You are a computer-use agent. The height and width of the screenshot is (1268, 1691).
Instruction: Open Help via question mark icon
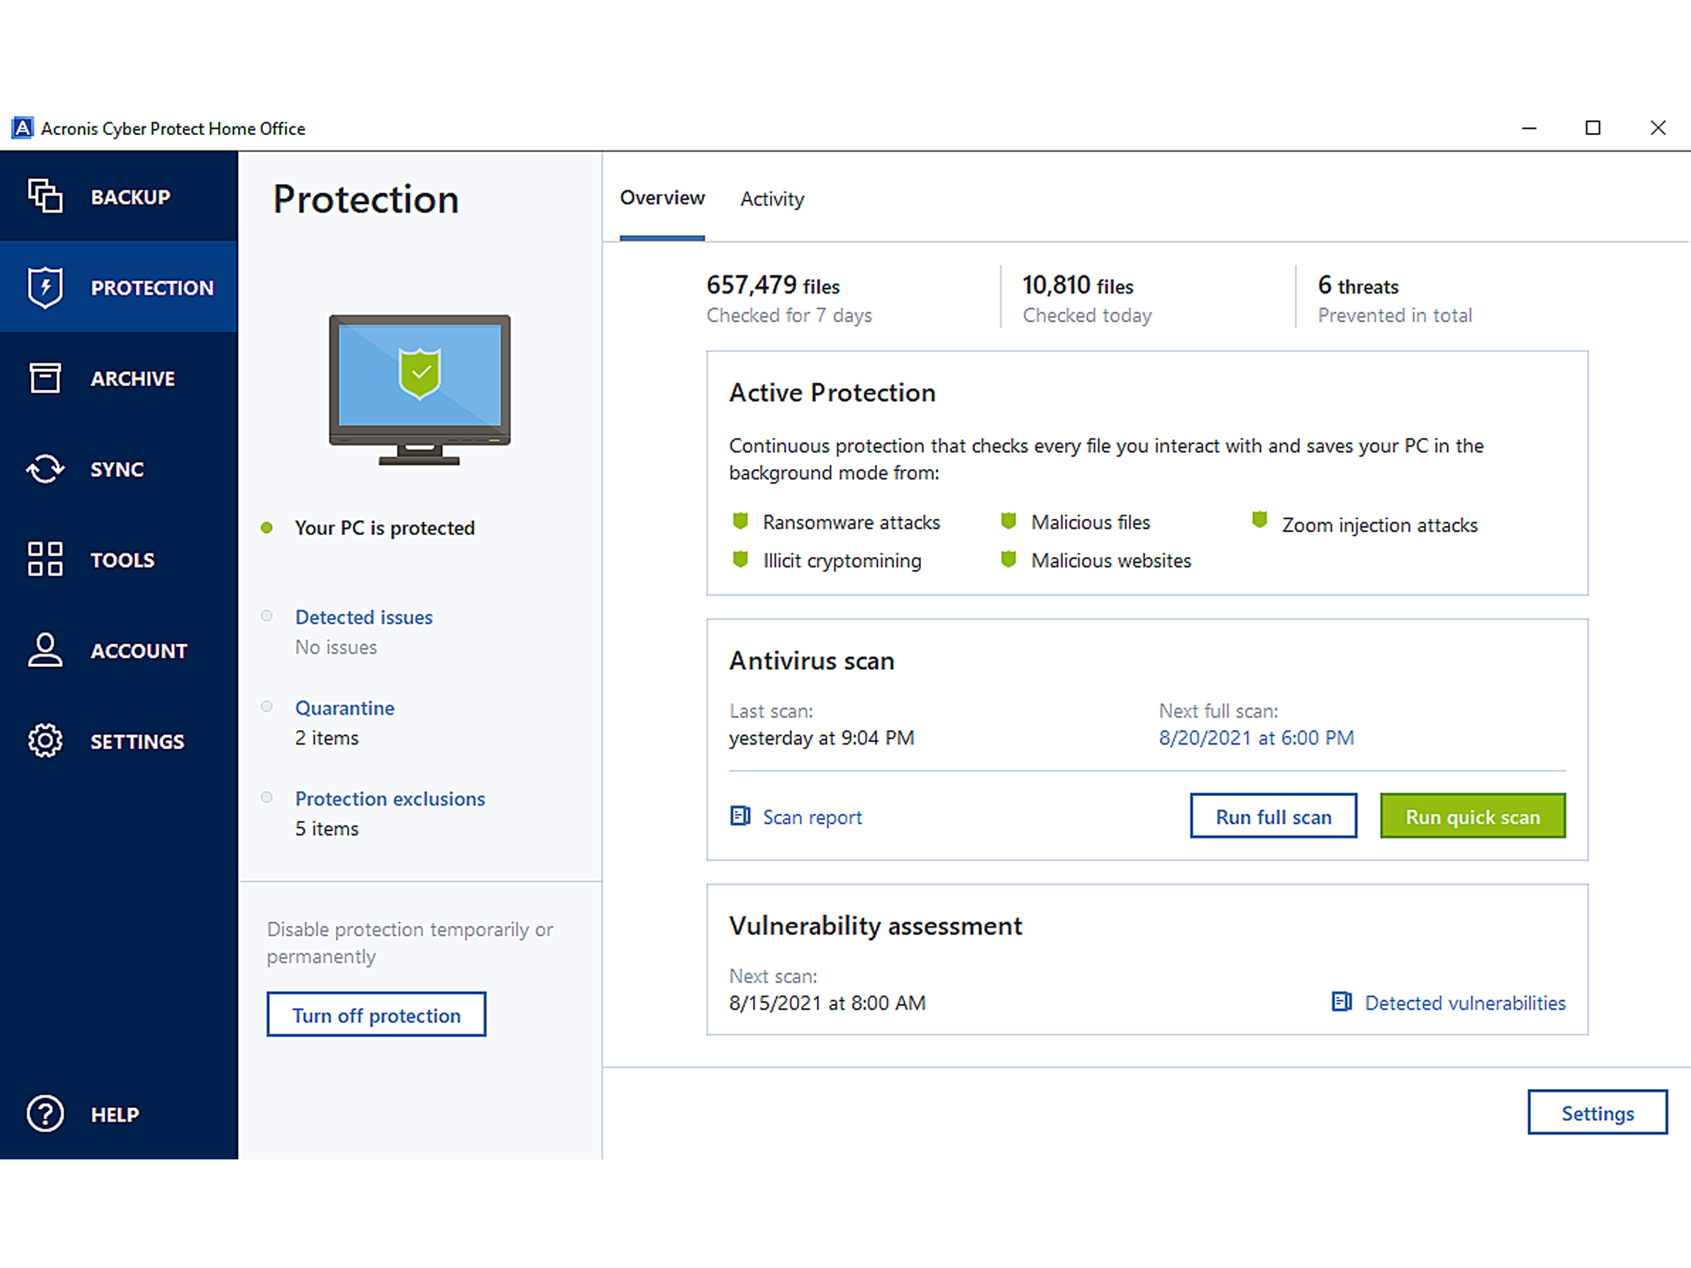point(45,1114)
